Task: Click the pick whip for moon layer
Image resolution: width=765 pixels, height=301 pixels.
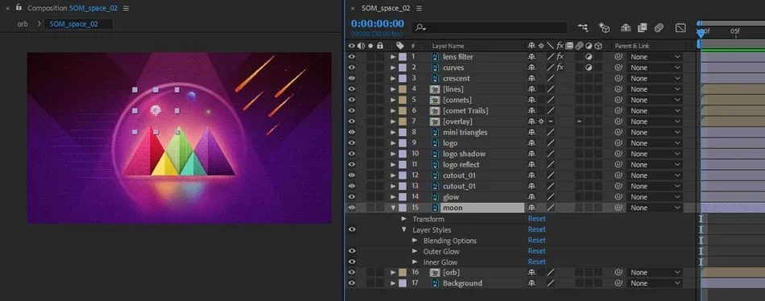Action: coord(618,208)
